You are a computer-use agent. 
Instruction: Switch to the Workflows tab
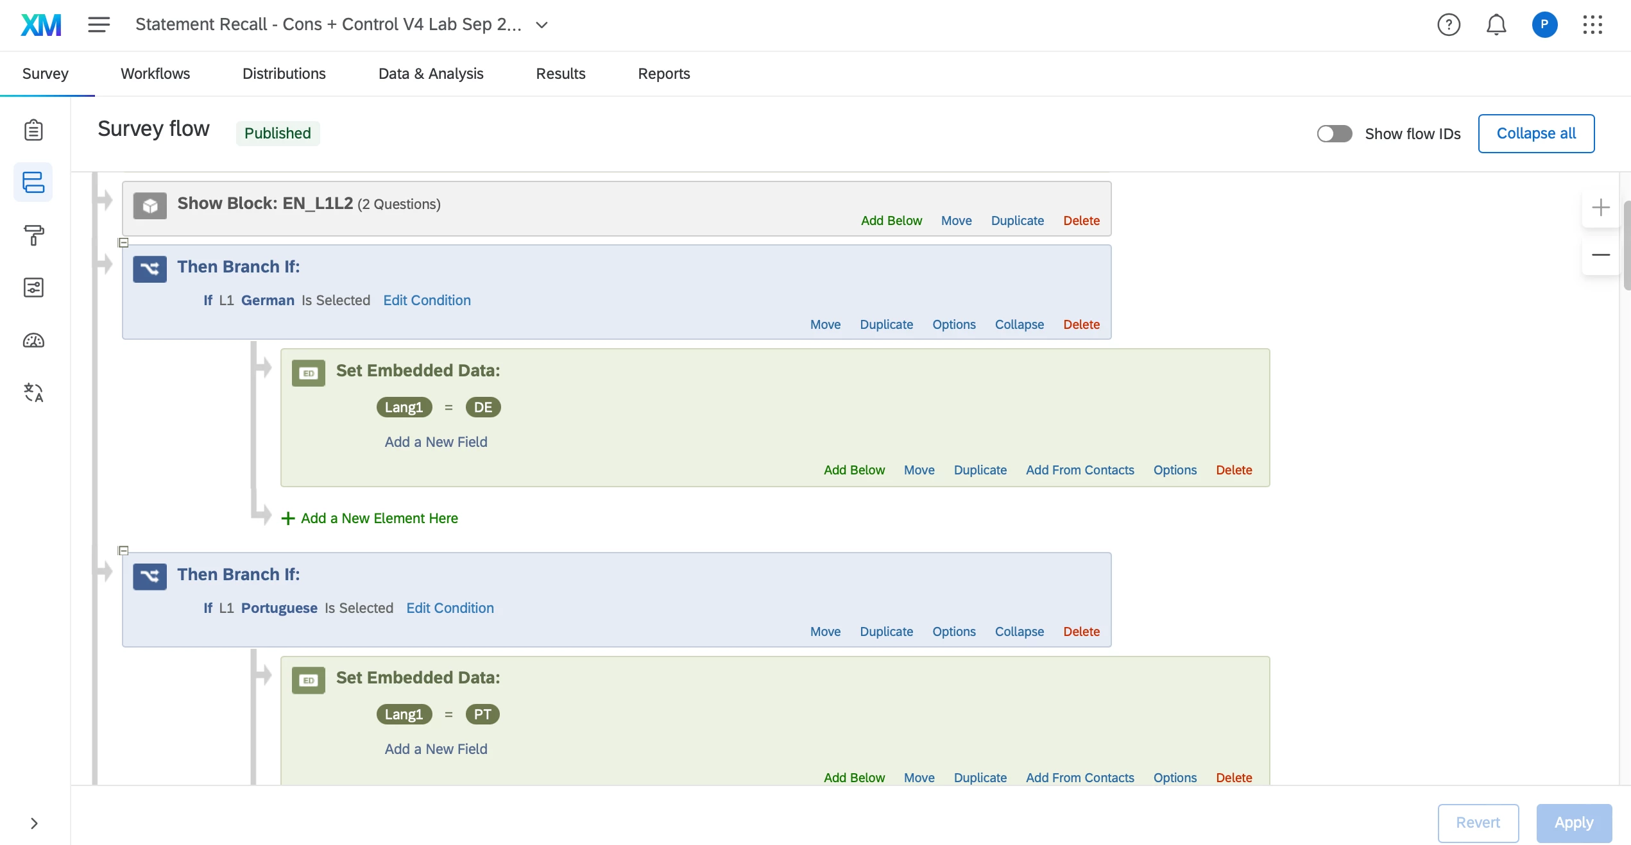pyautogui.click(x=155, y=74)
